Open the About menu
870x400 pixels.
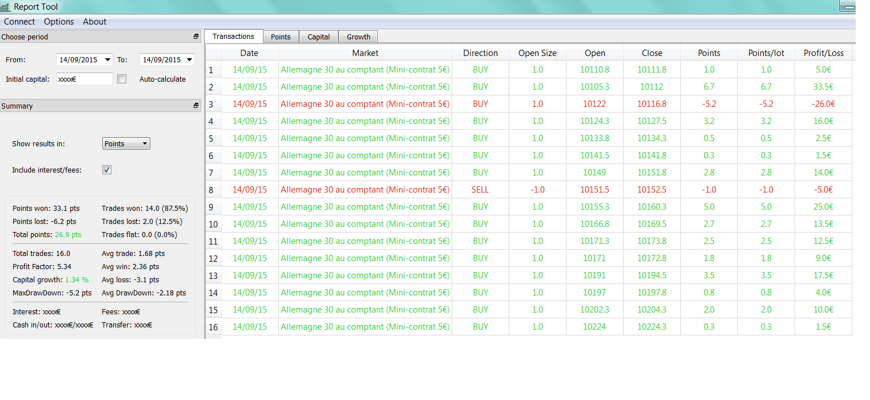point(95,22)
